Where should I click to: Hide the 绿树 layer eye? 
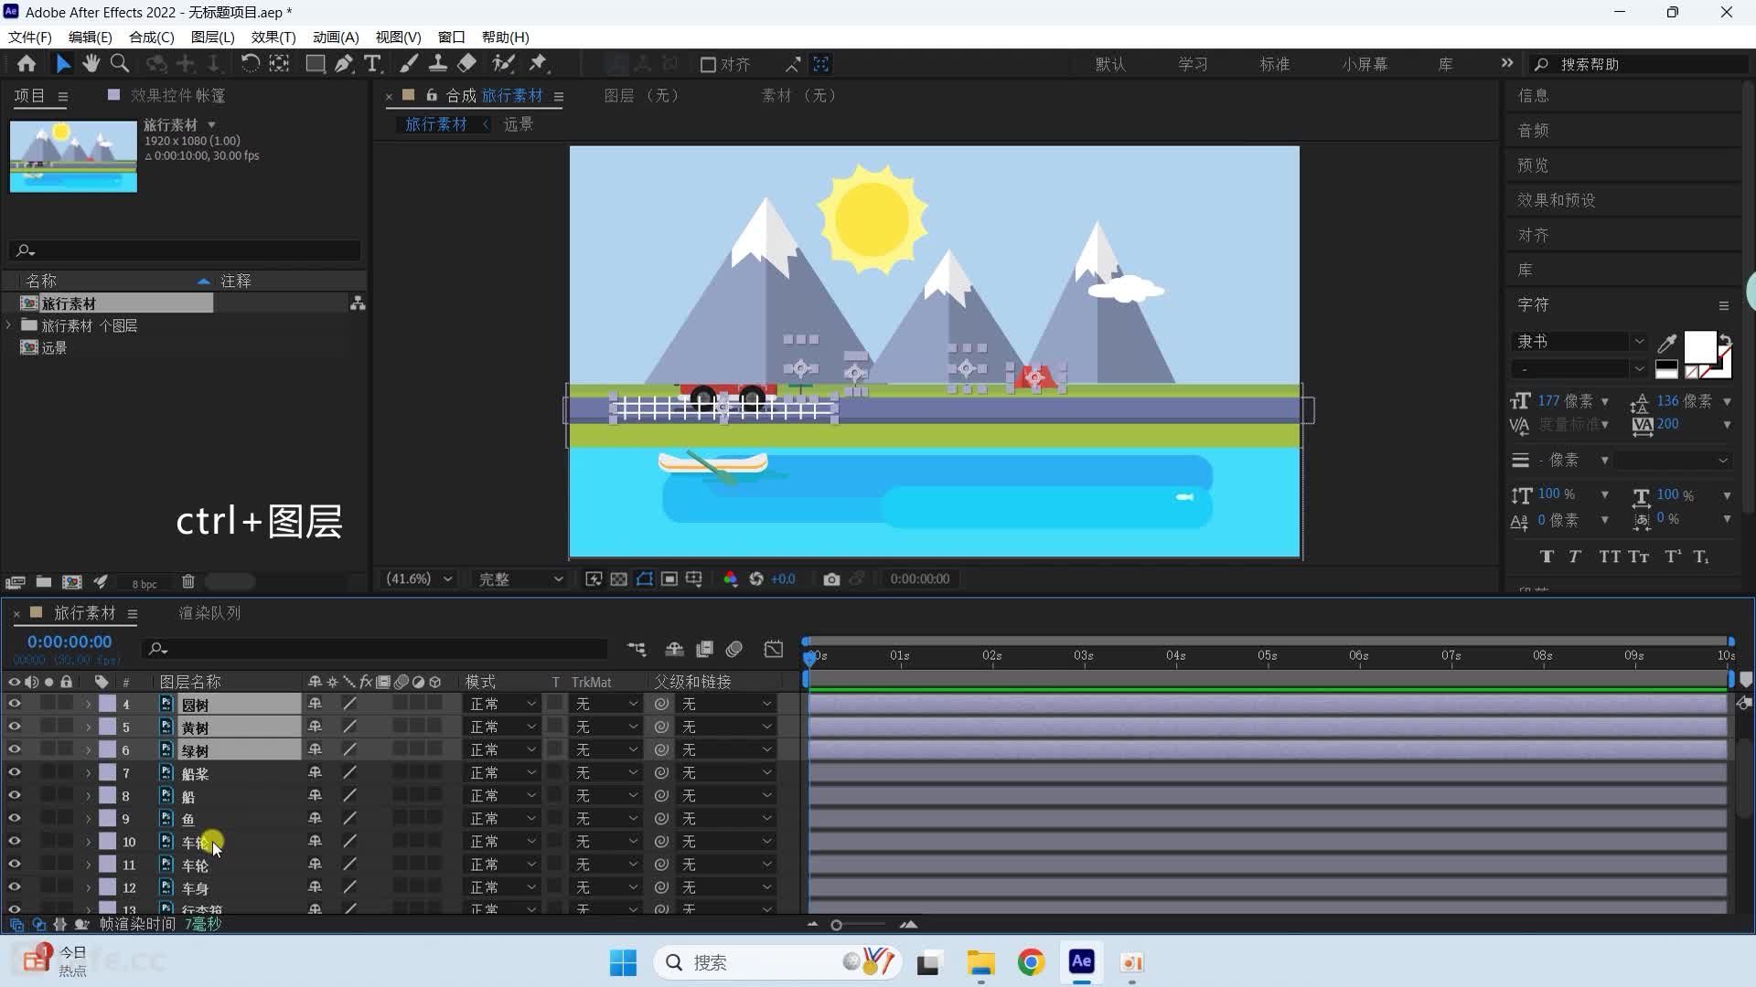coord(15,749)
